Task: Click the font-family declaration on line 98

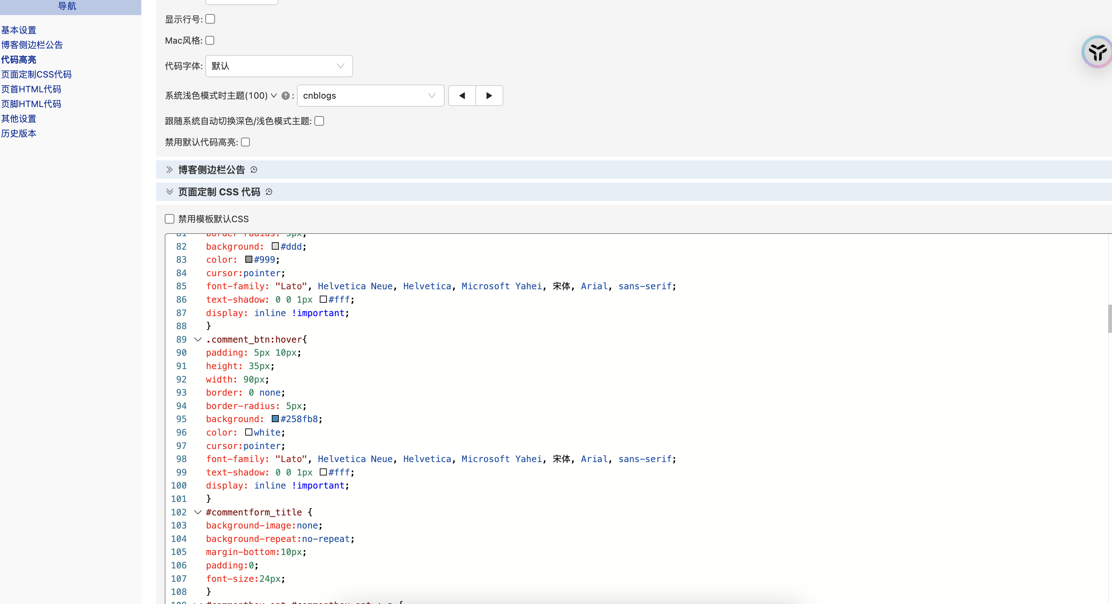Action: pyautogui.click(x=441, y=459)
